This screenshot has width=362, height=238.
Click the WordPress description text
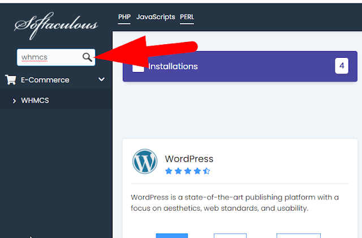point(235,203)
